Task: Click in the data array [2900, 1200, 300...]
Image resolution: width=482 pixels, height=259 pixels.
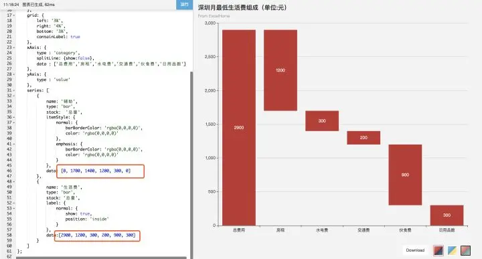Action: (x=97, y=236)
